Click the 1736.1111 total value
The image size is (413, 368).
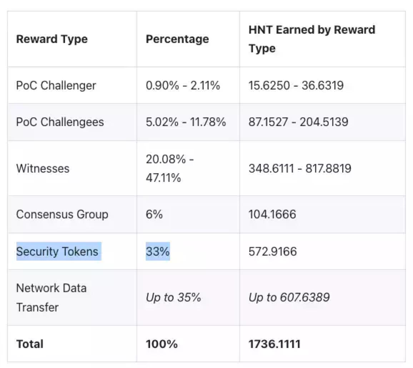click(274, 344)
